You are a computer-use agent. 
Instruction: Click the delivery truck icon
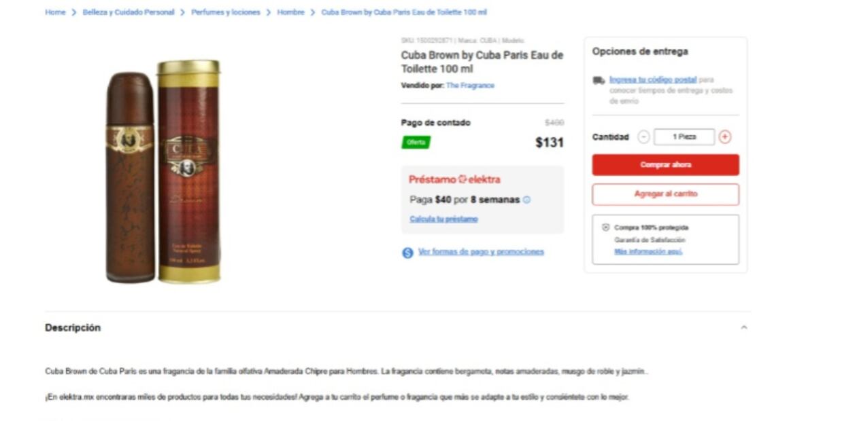coord(599,80)
